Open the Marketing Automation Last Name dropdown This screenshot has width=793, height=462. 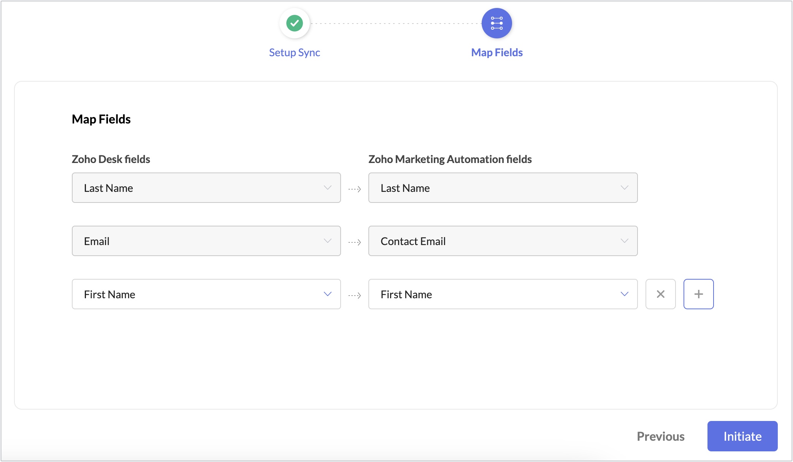tap(503, 188)
